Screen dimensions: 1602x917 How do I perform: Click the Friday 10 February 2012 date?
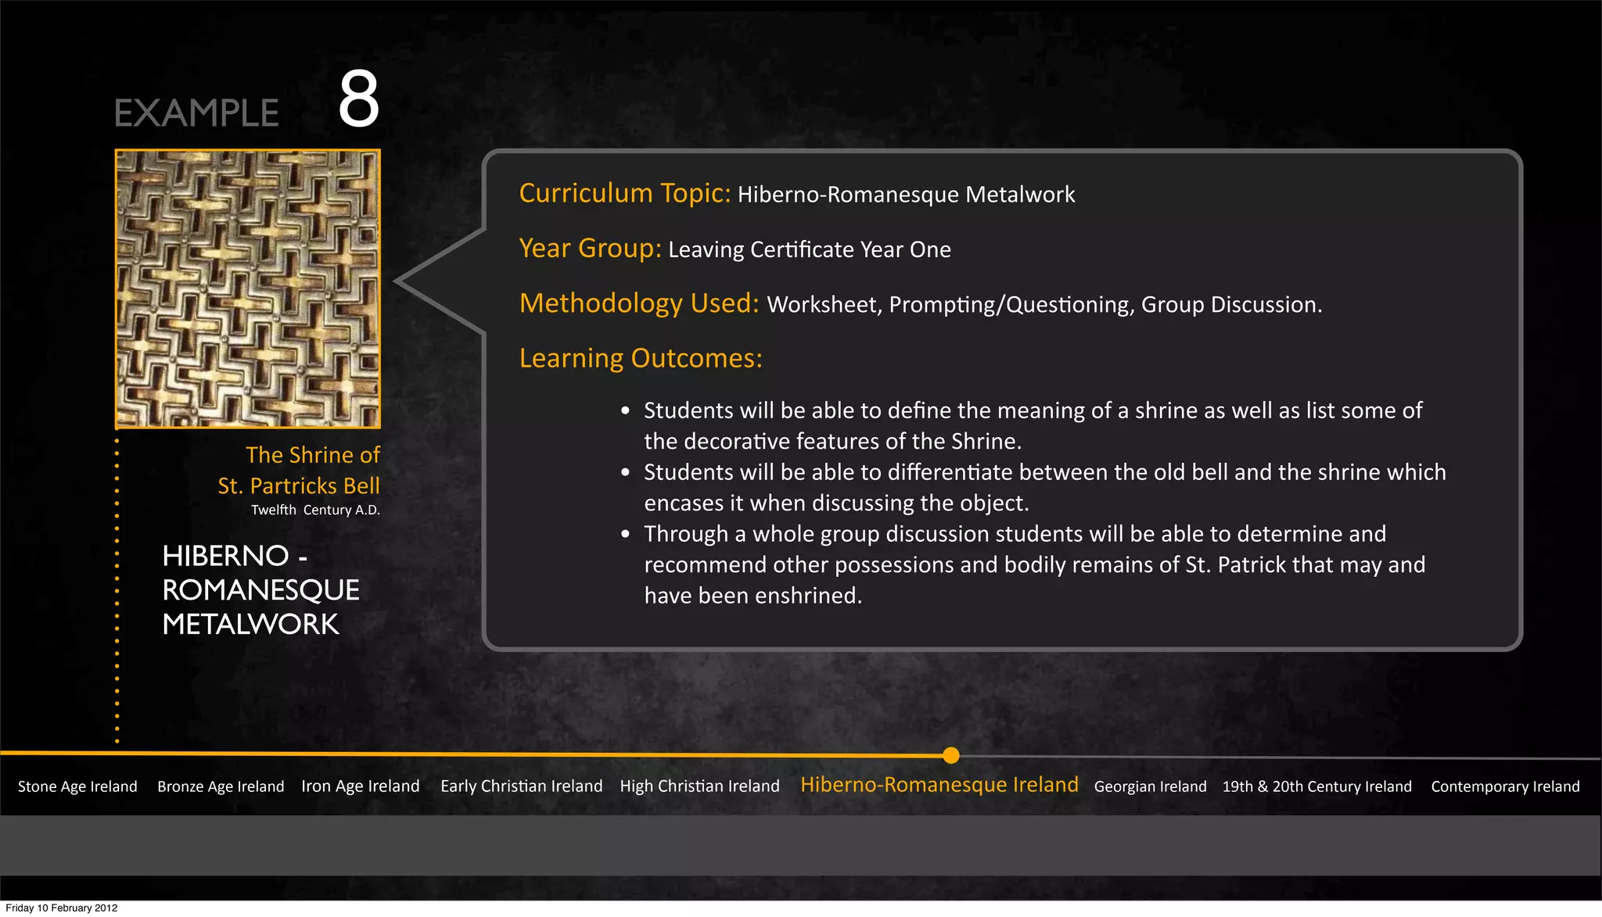point(62,908)
